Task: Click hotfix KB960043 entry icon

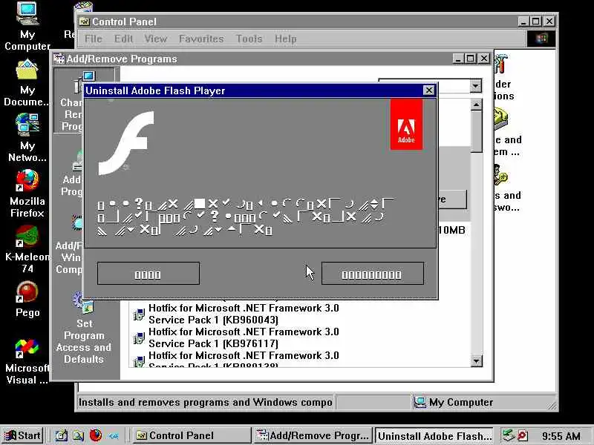Action: 139,314
